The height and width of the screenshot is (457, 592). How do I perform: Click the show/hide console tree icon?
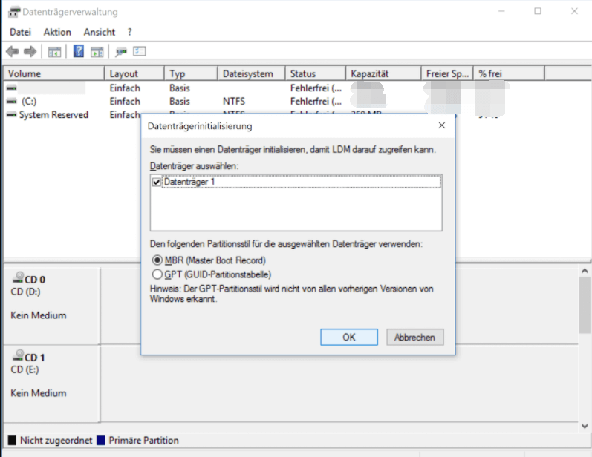coord(54,51)
